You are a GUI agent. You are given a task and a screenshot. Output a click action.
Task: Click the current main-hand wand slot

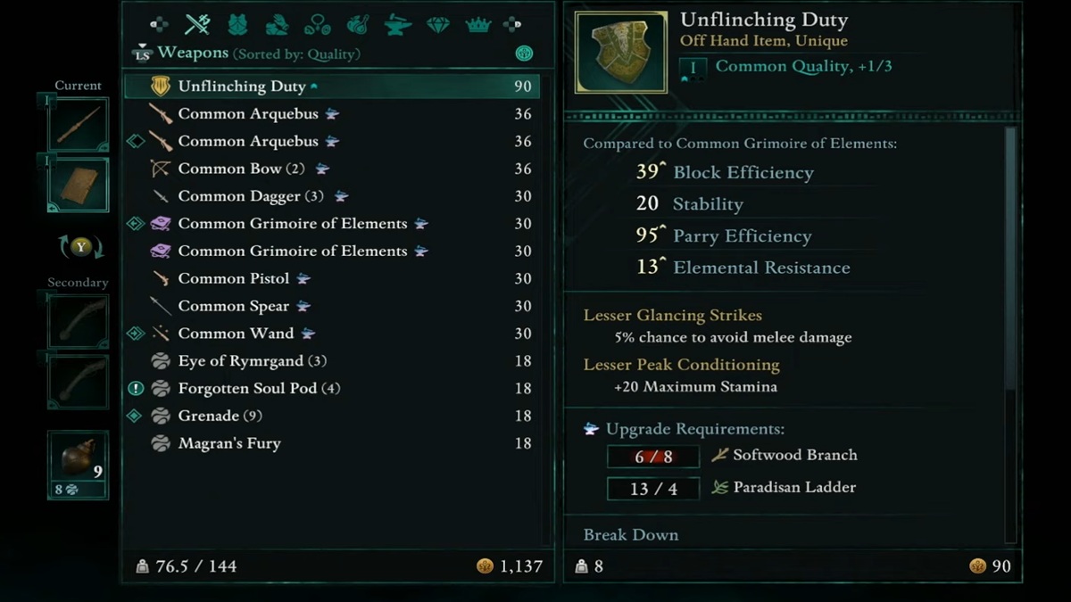(79, 125)
